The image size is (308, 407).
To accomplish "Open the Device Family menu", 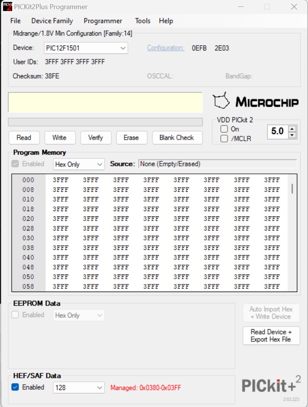I will point(52,21).
